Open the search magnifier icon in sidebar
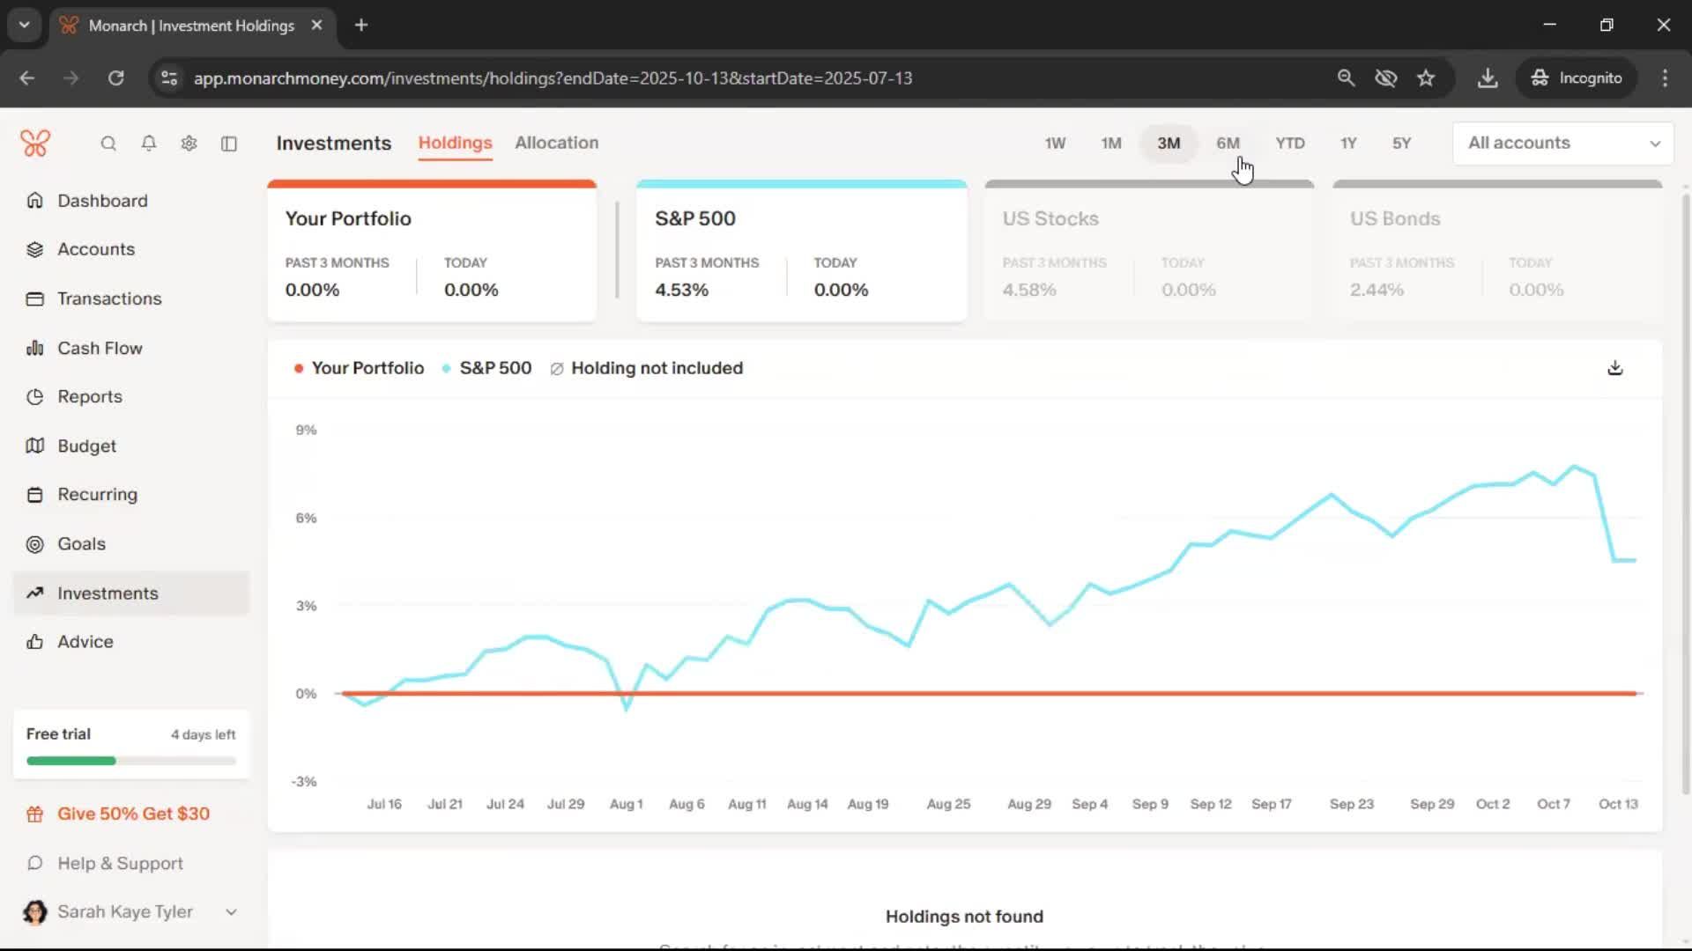This screenshot has height=951, width=1692. pos(108,144)
